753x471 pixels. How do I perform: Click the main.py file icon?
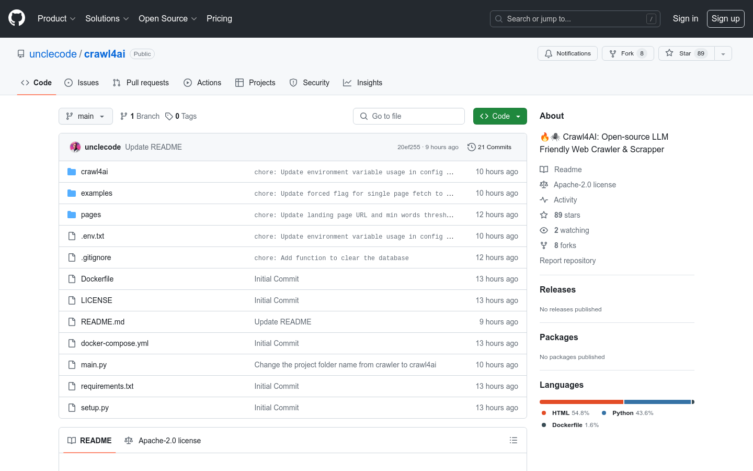click(x=72, y=365)
